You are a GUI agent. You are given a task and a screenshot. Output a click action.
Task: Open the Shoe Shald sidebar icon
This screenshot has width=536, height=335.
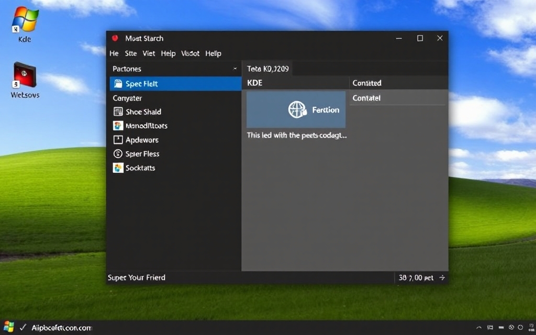[x=118, y=111]
